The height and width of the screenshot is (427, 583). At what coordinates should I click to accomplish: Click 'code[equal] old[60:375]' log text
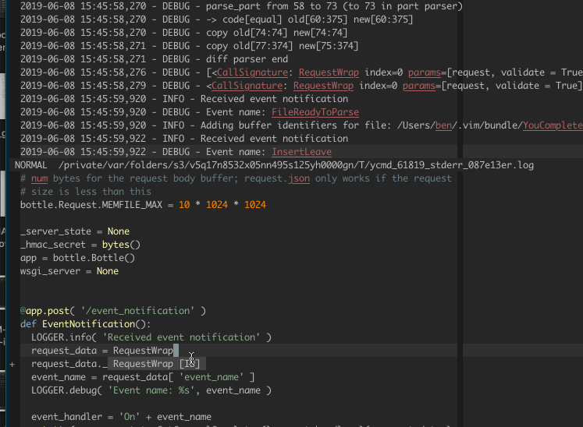click(x=285, y=19)
